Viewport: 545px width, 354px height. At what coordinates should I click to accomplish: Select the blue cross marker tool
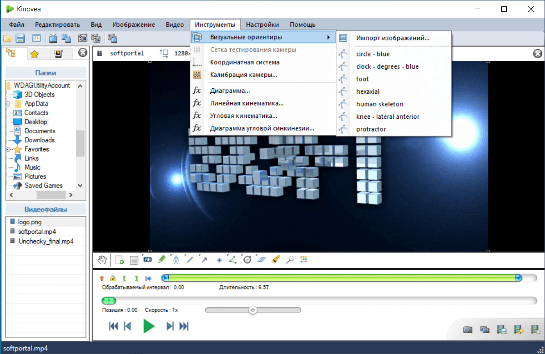pos(219,260)
